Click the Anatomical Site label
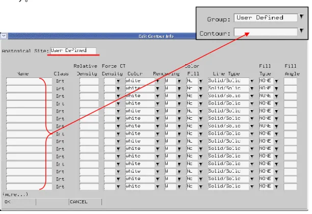The width and height of the screenshot is (312, 214). 25,51
